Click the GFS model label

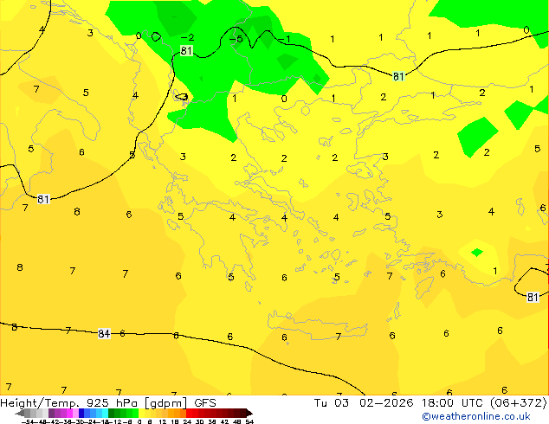205,403
